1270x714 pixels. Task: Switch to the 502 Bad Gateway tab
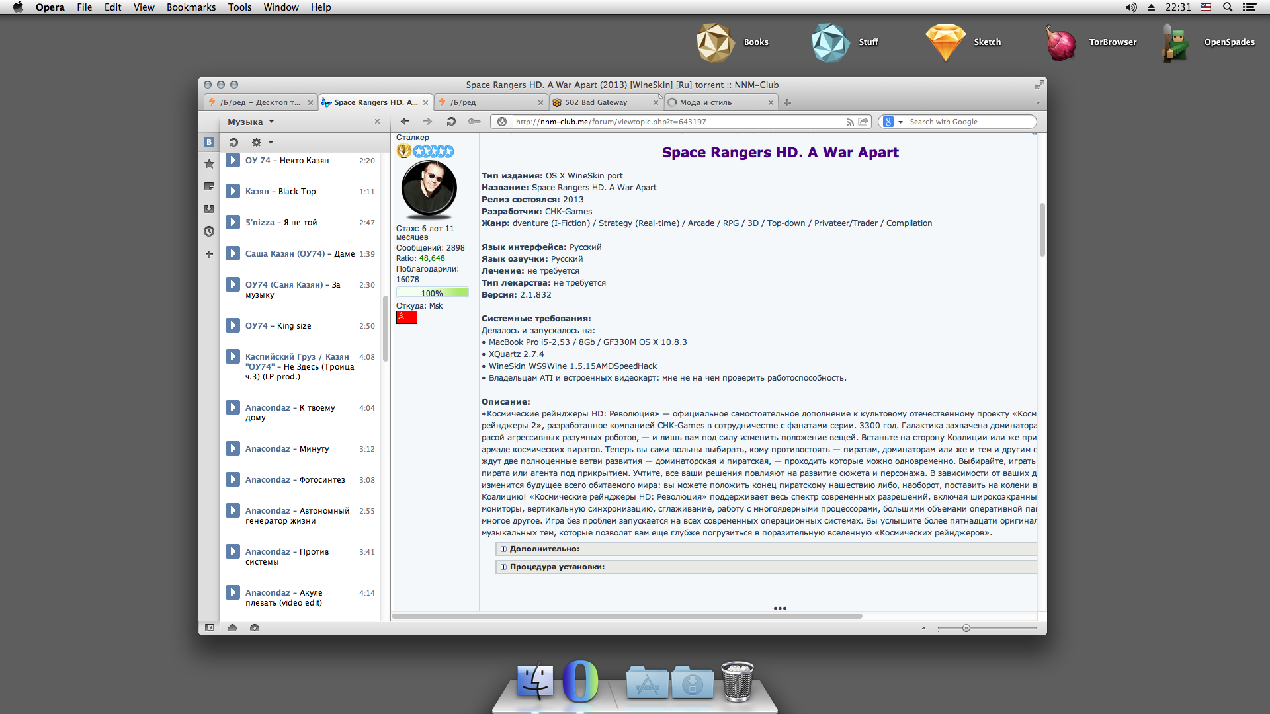tap(596, 102)
